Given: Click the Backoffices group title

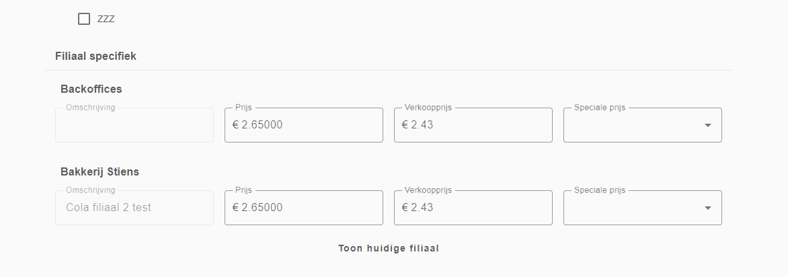Looking at the screenshot, I should (x=91, y=89).
